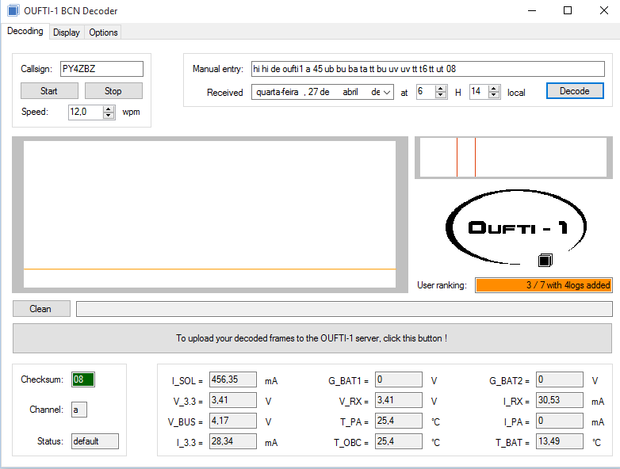Click the OUFTI-1 satellite logo image
The height and width of the screenshot is (469, 620).
(516, 230)
